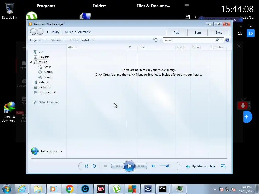The image size is (259, 194).
Task: Click the View options icon
Action: [155, 40]
